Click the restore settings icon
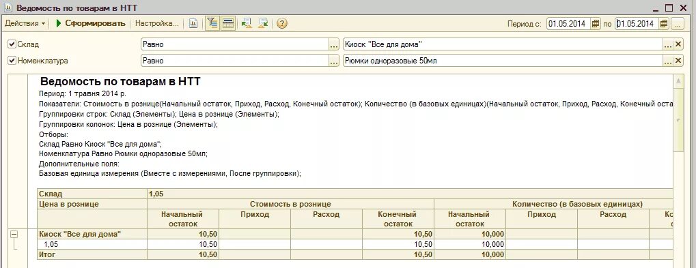Screen dimensions: 696x268 247,23
